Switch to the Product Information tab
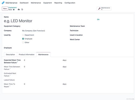 [26, 55]
